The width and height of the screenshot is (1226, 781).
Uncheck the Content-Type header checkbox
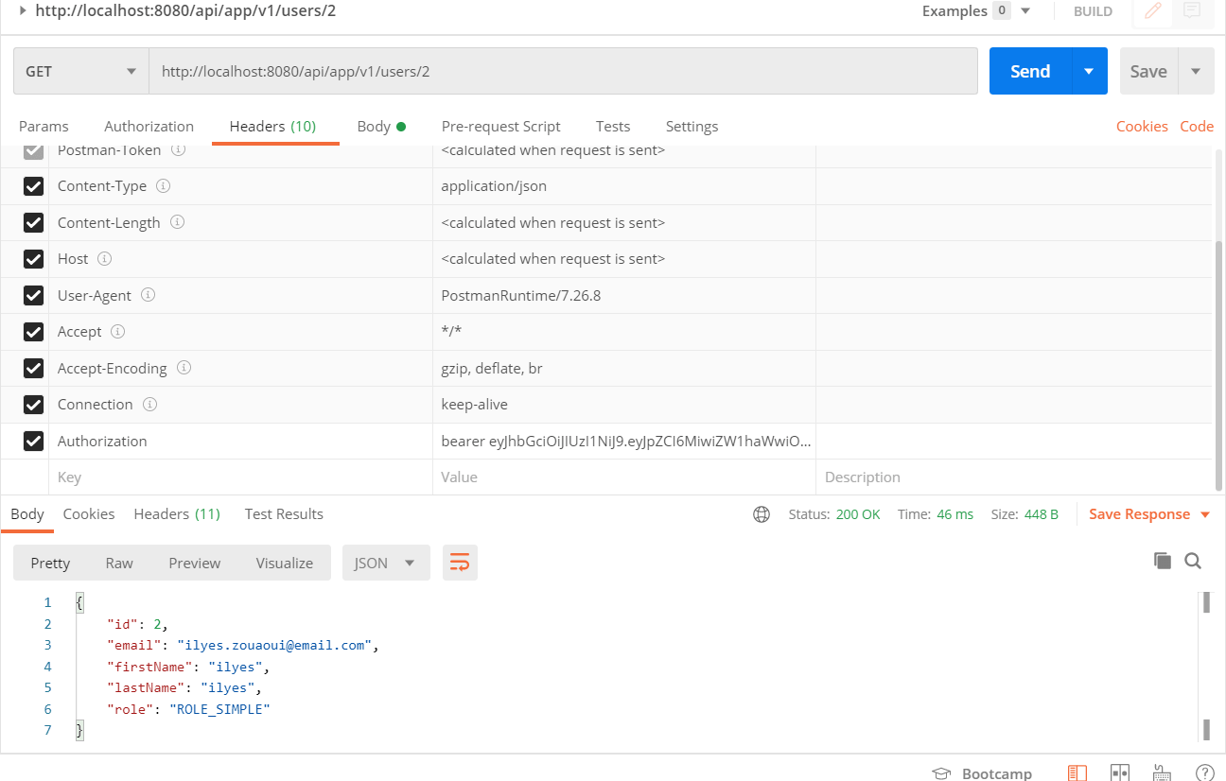(33, 186)
